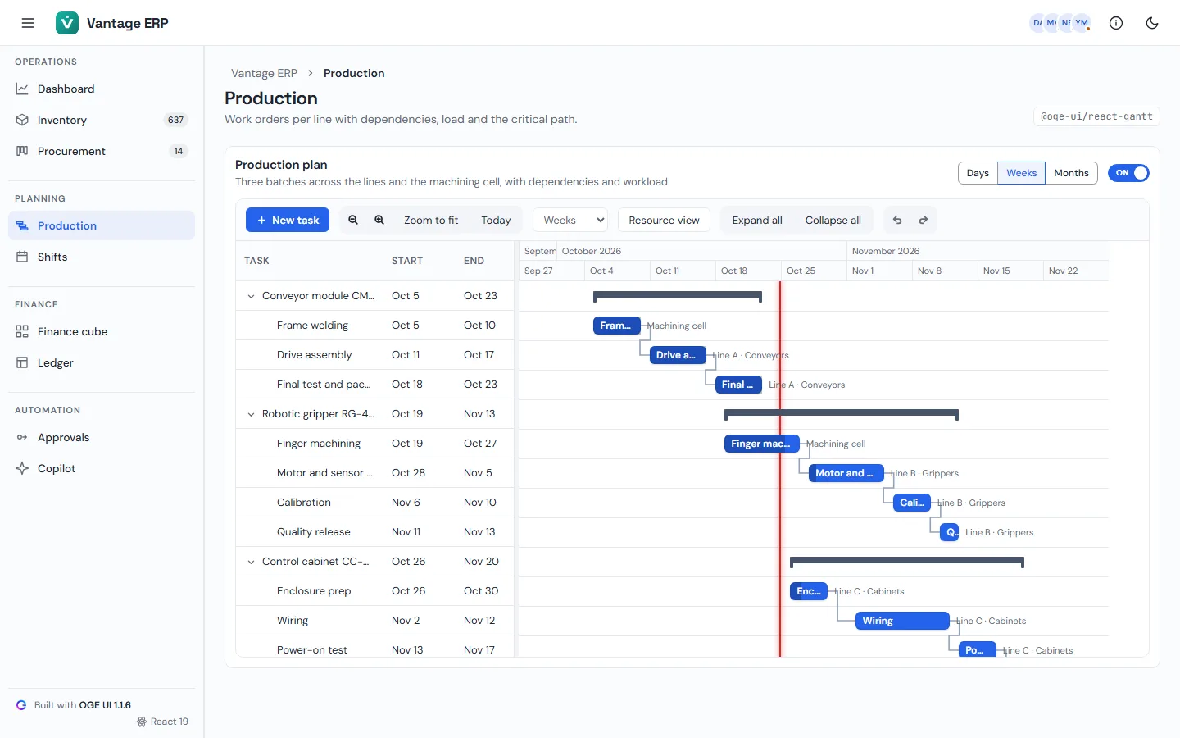This screenshot has height=738, width=1180.
Task: Undo the last change
Action: click(x=897, y=220)
